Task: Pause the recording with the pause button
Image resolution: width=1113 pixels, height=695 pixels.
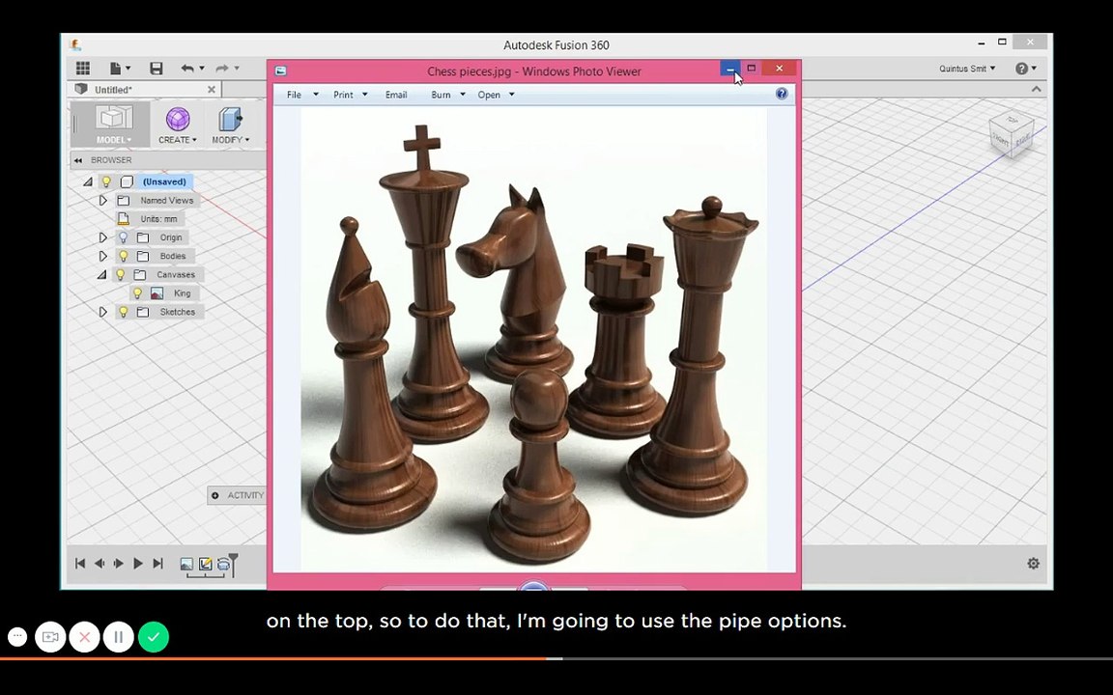Action: 119,637
